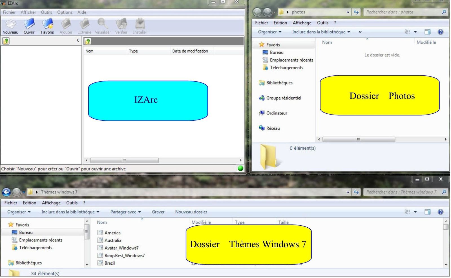Select Réseau in photos window sidebar
Viewport: 451px width, 278px height.
tap(269, 128)
